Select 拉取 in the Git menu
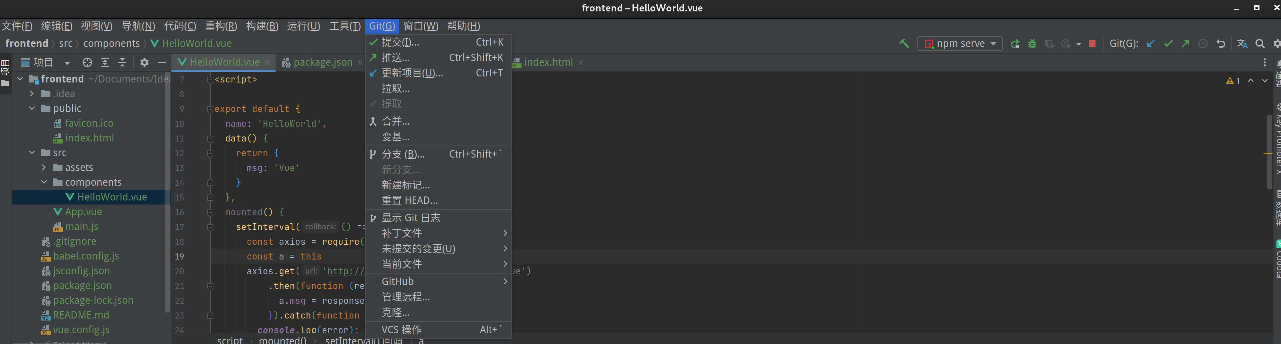1281x344 pixels. click(x=439, y=89)
